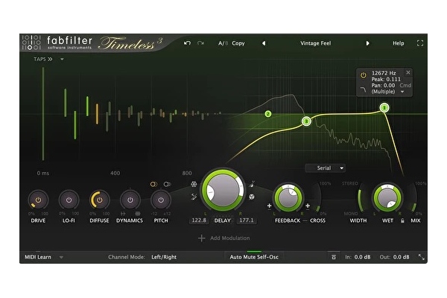Click the plus/minus icon right of Feedback
The image size is (447, 298).
tap(308, 206)
